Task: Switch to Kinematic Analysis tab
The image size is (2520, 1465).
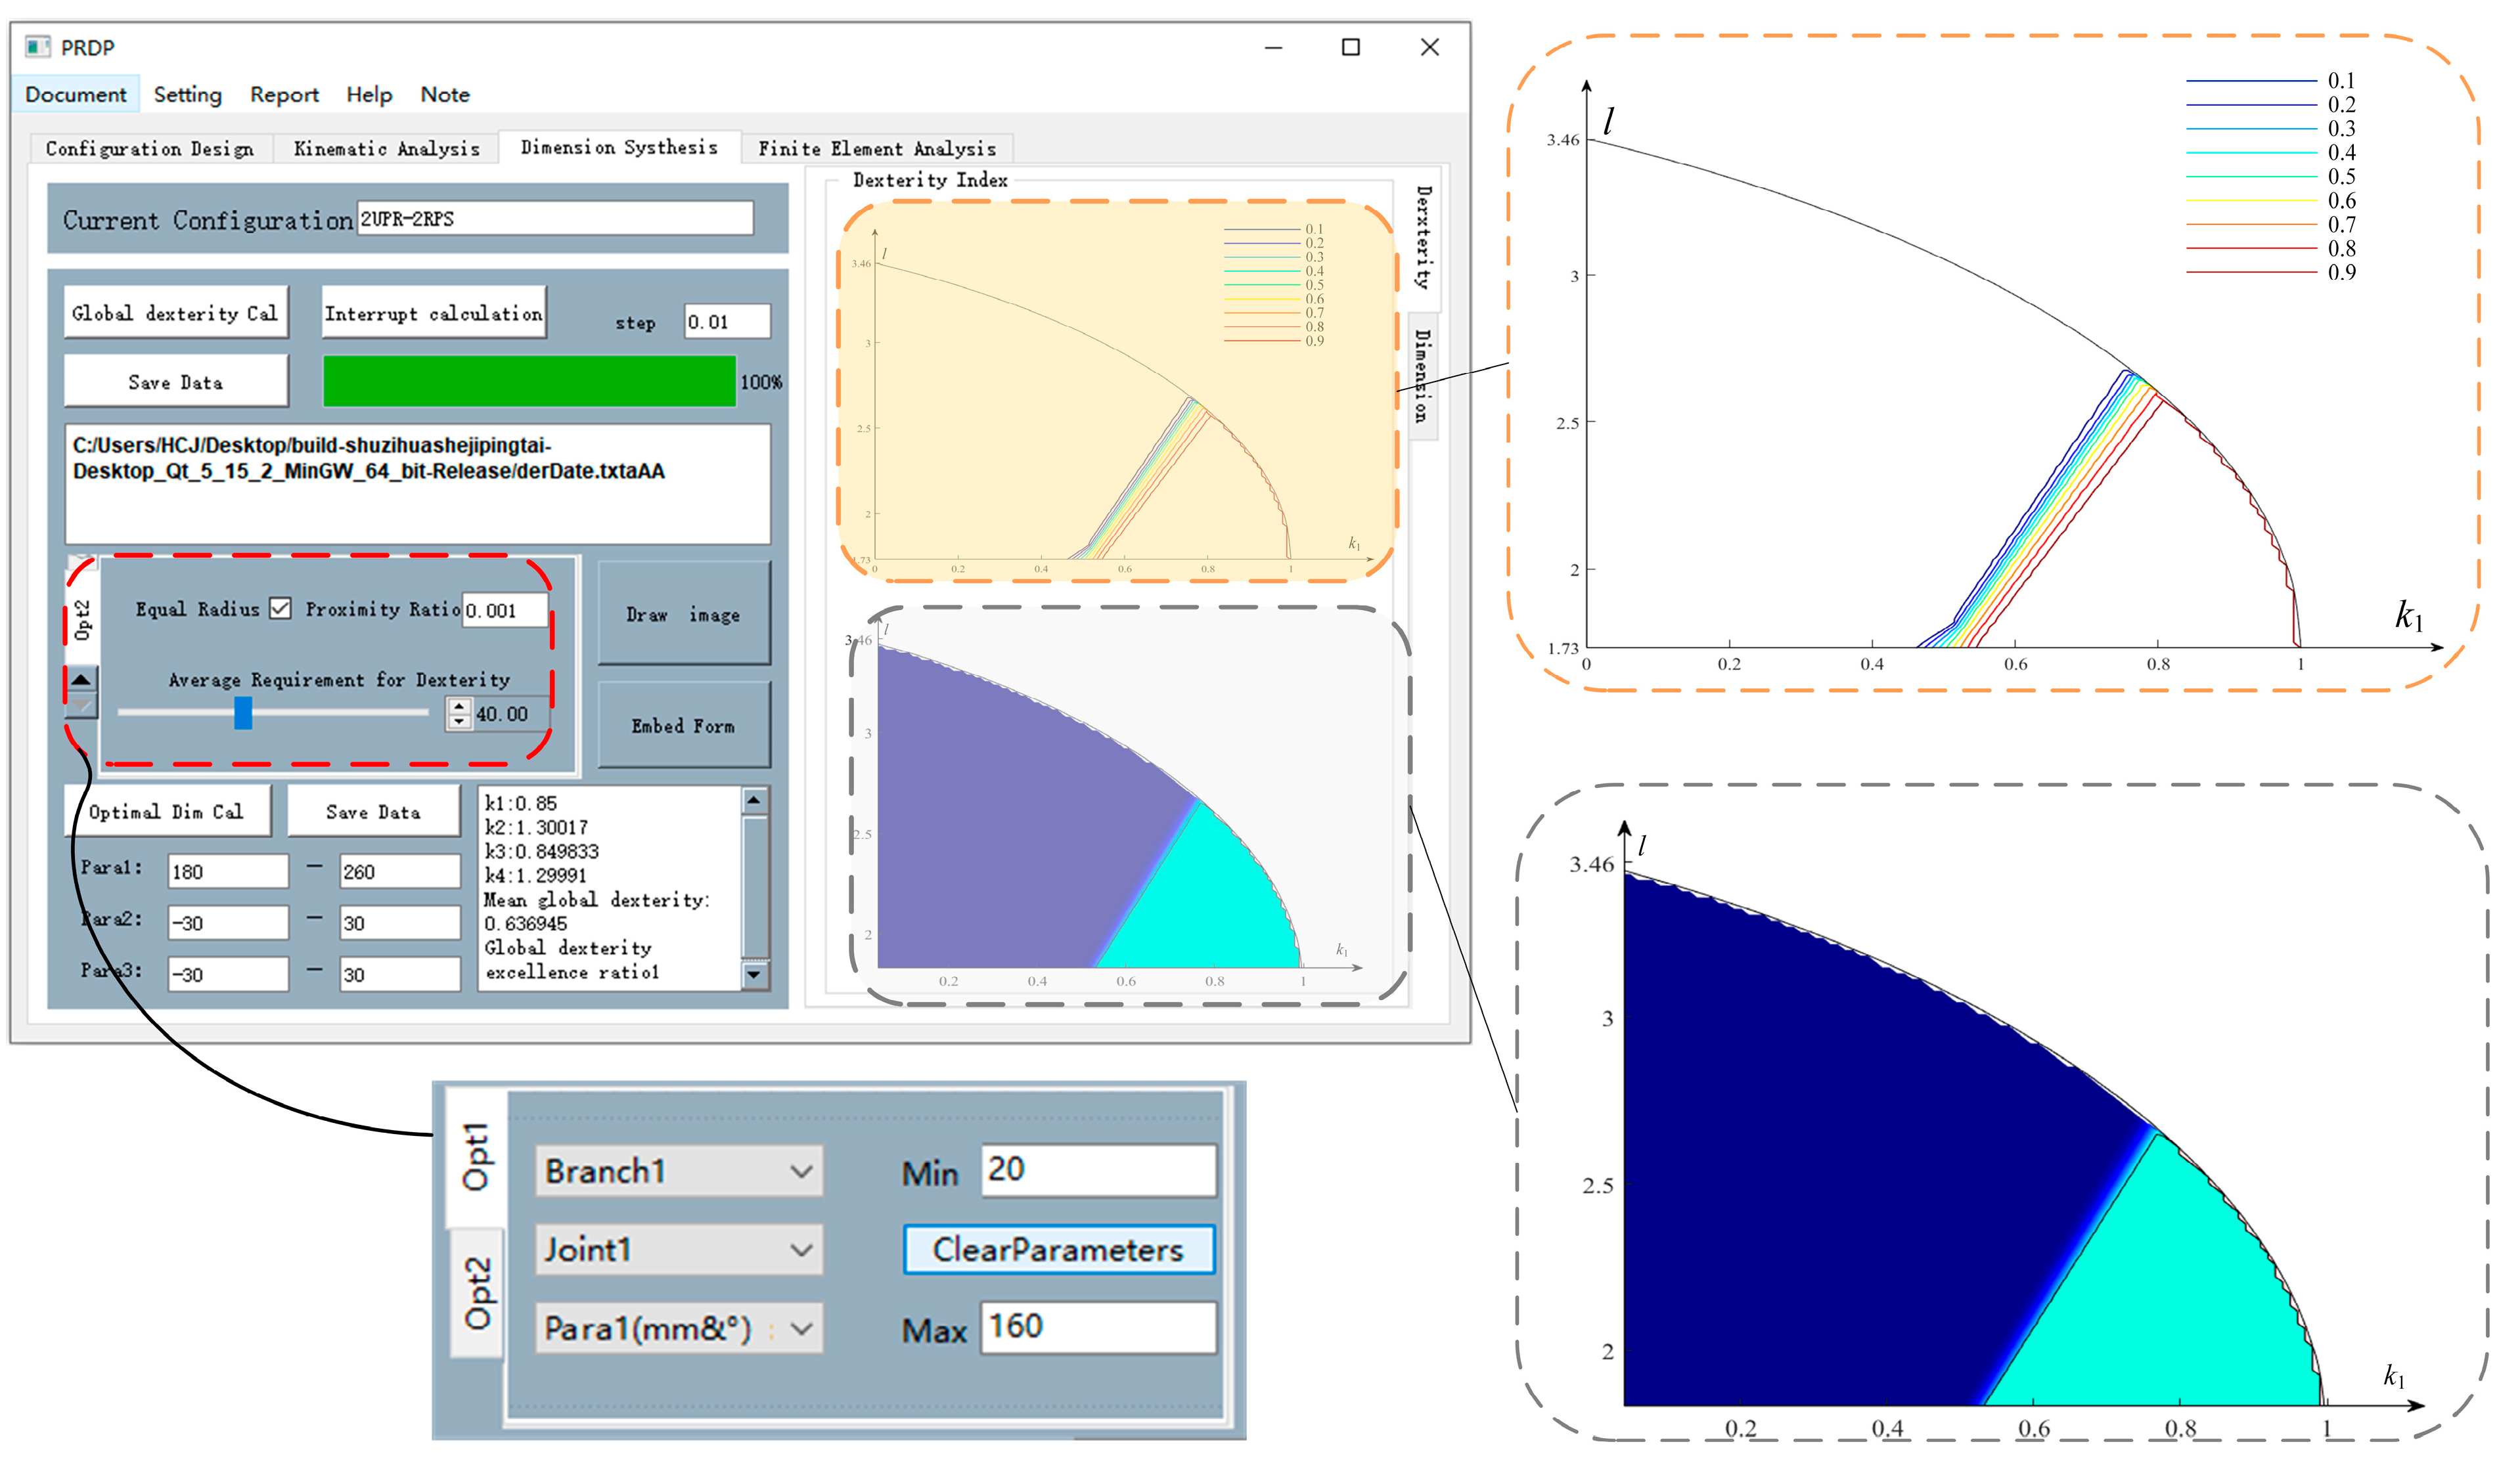Action: [386, 149]
